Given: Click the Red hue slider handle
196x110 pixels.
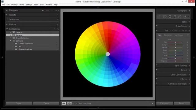Looking at the screenshot, I should tap(175, 42).
